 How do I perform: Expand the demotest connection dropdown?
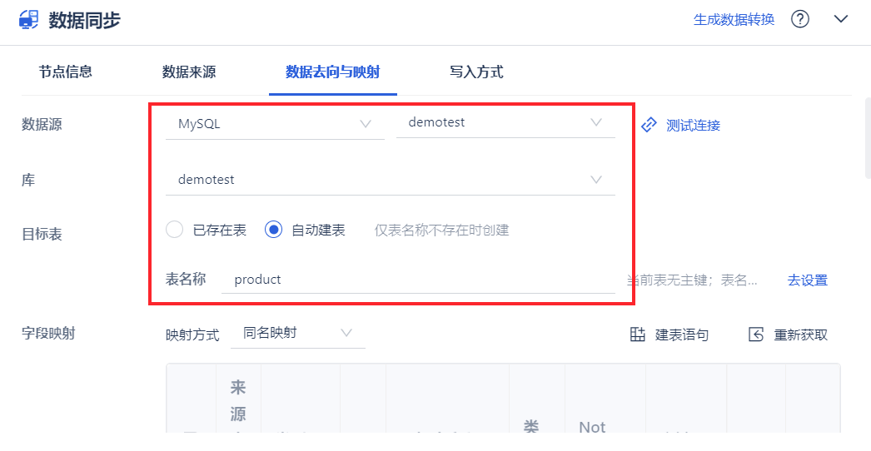(x=505, y=123)
